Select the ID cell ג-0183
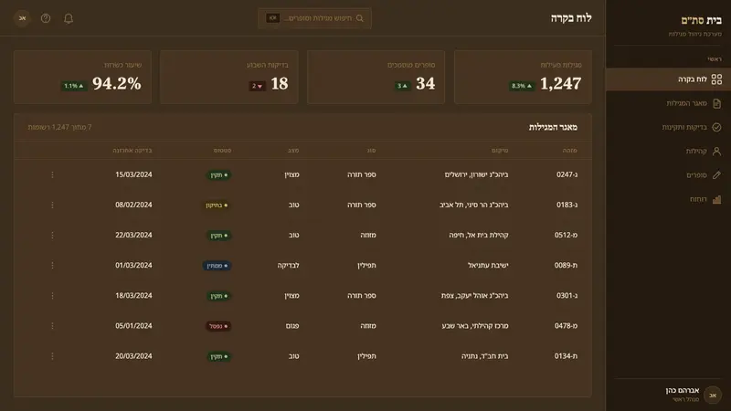 [x=567, y=205]
